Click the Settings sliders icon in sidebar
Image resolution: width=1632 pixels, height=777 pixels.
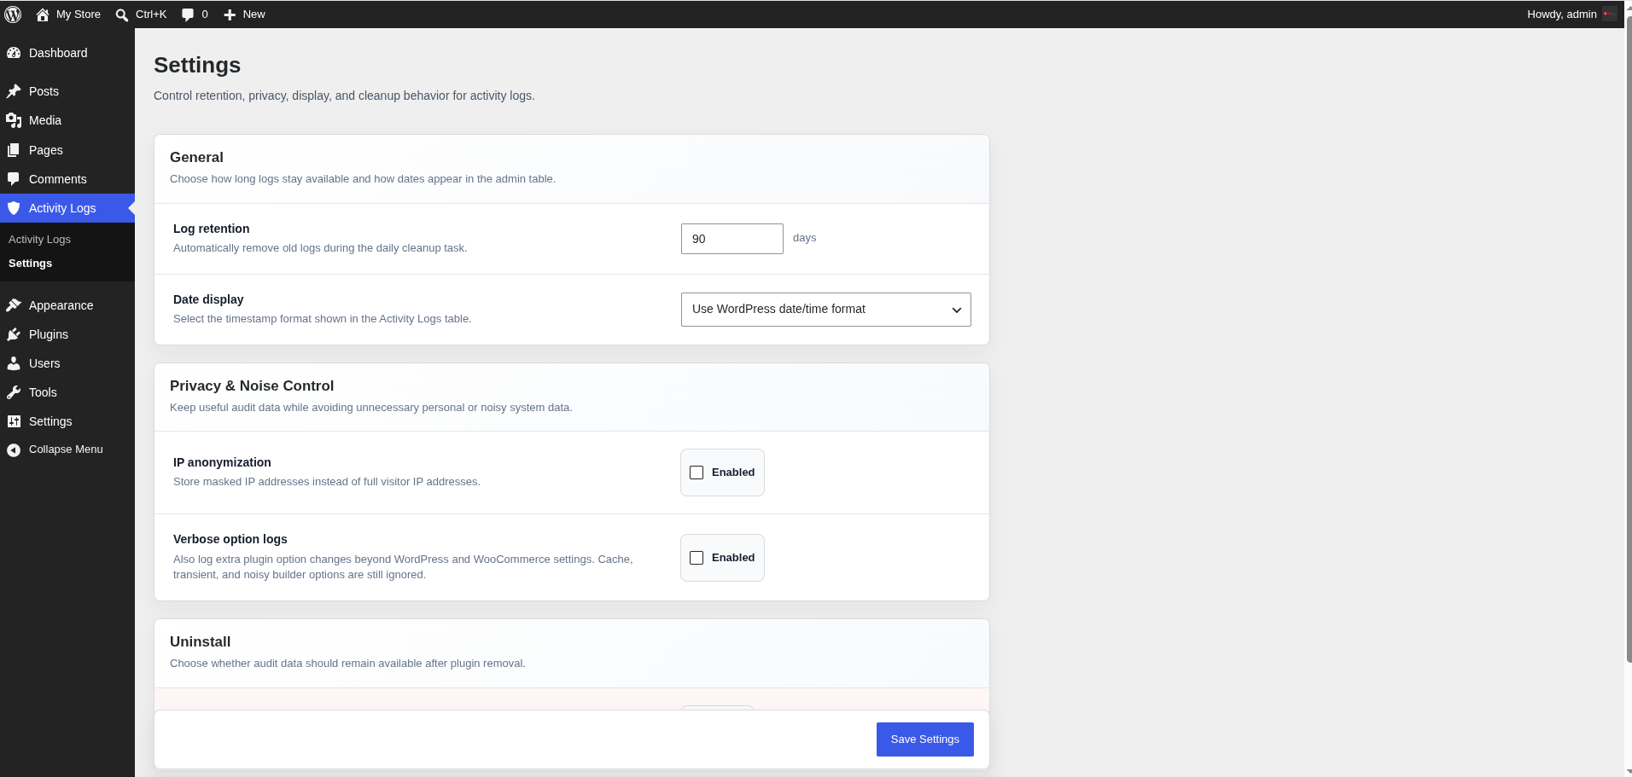[14, 421]
